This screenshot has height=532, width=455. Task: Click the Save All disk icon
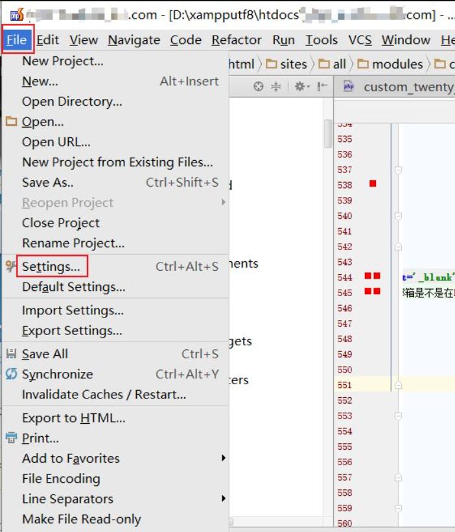click(x=11, y=354)
